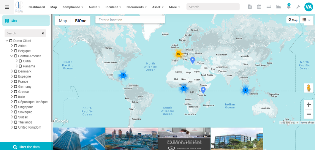
Task: Tick the France checkbox
Action: click(15, 81)
